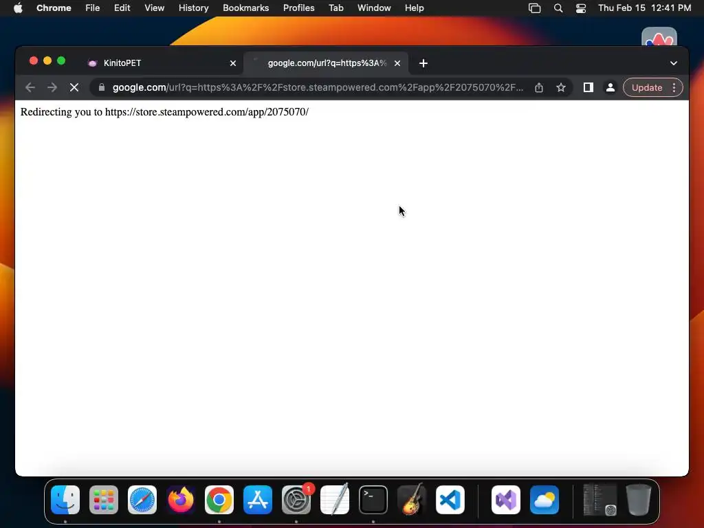Open Launchpad from the Dock
The image size is (704, 528).
[104, 500]
